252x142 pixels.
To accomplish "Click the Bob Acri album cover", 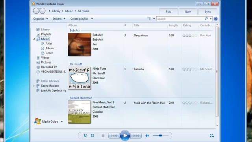I will [79, 45].
